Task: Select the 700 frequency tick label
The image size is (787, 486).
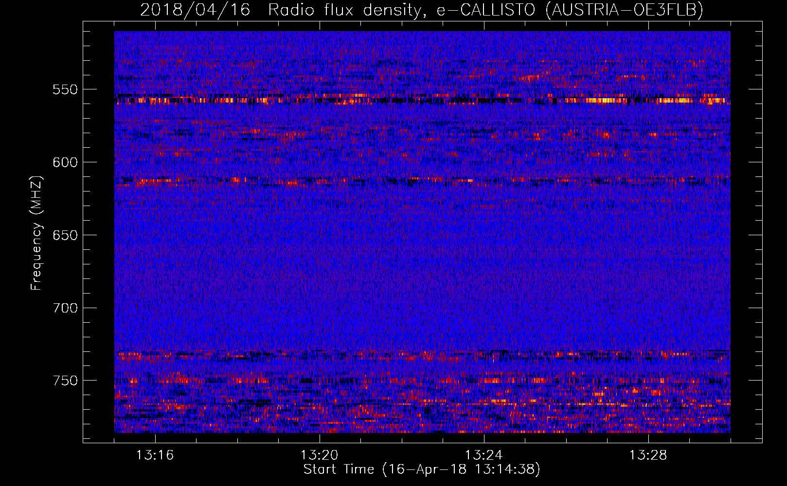Action: (x=65, y=308)
